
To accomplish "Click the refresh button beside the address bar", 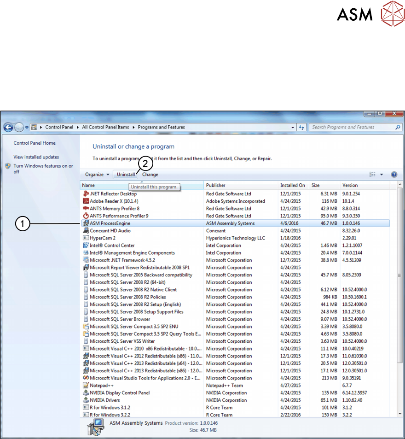I will (301, 127).
